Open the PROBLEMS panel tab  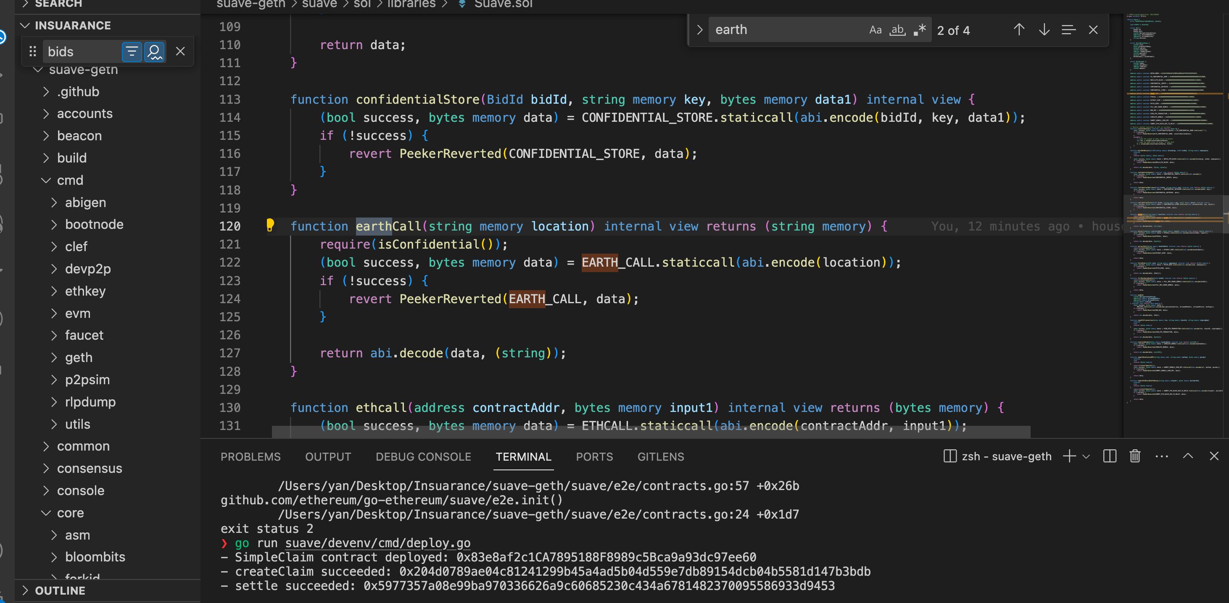[251, 457]
